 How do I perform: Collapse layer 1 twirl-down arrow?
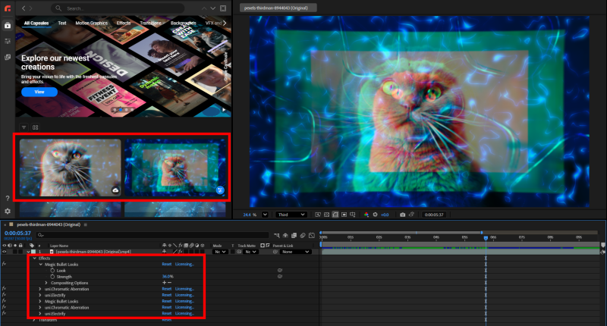coord(28,252)
